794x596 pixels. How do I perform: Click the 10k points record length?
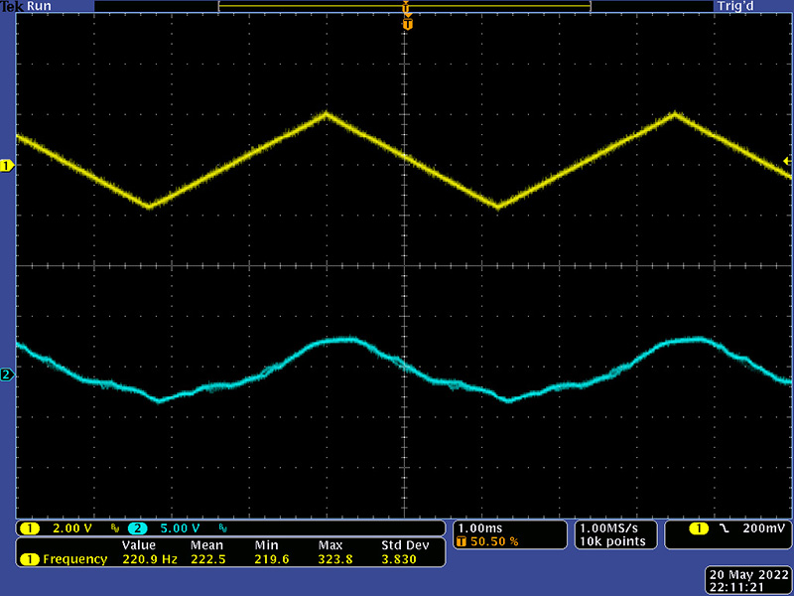pos(612,541)
